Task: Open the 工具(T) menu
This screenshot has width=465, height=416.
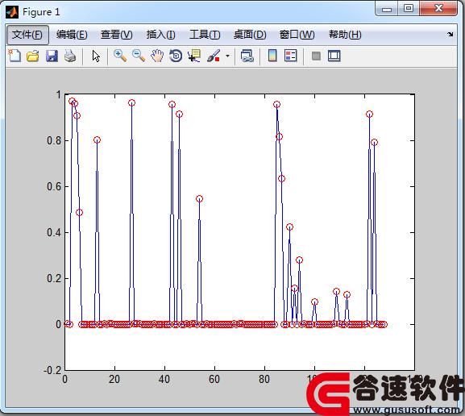Action: 205,35
